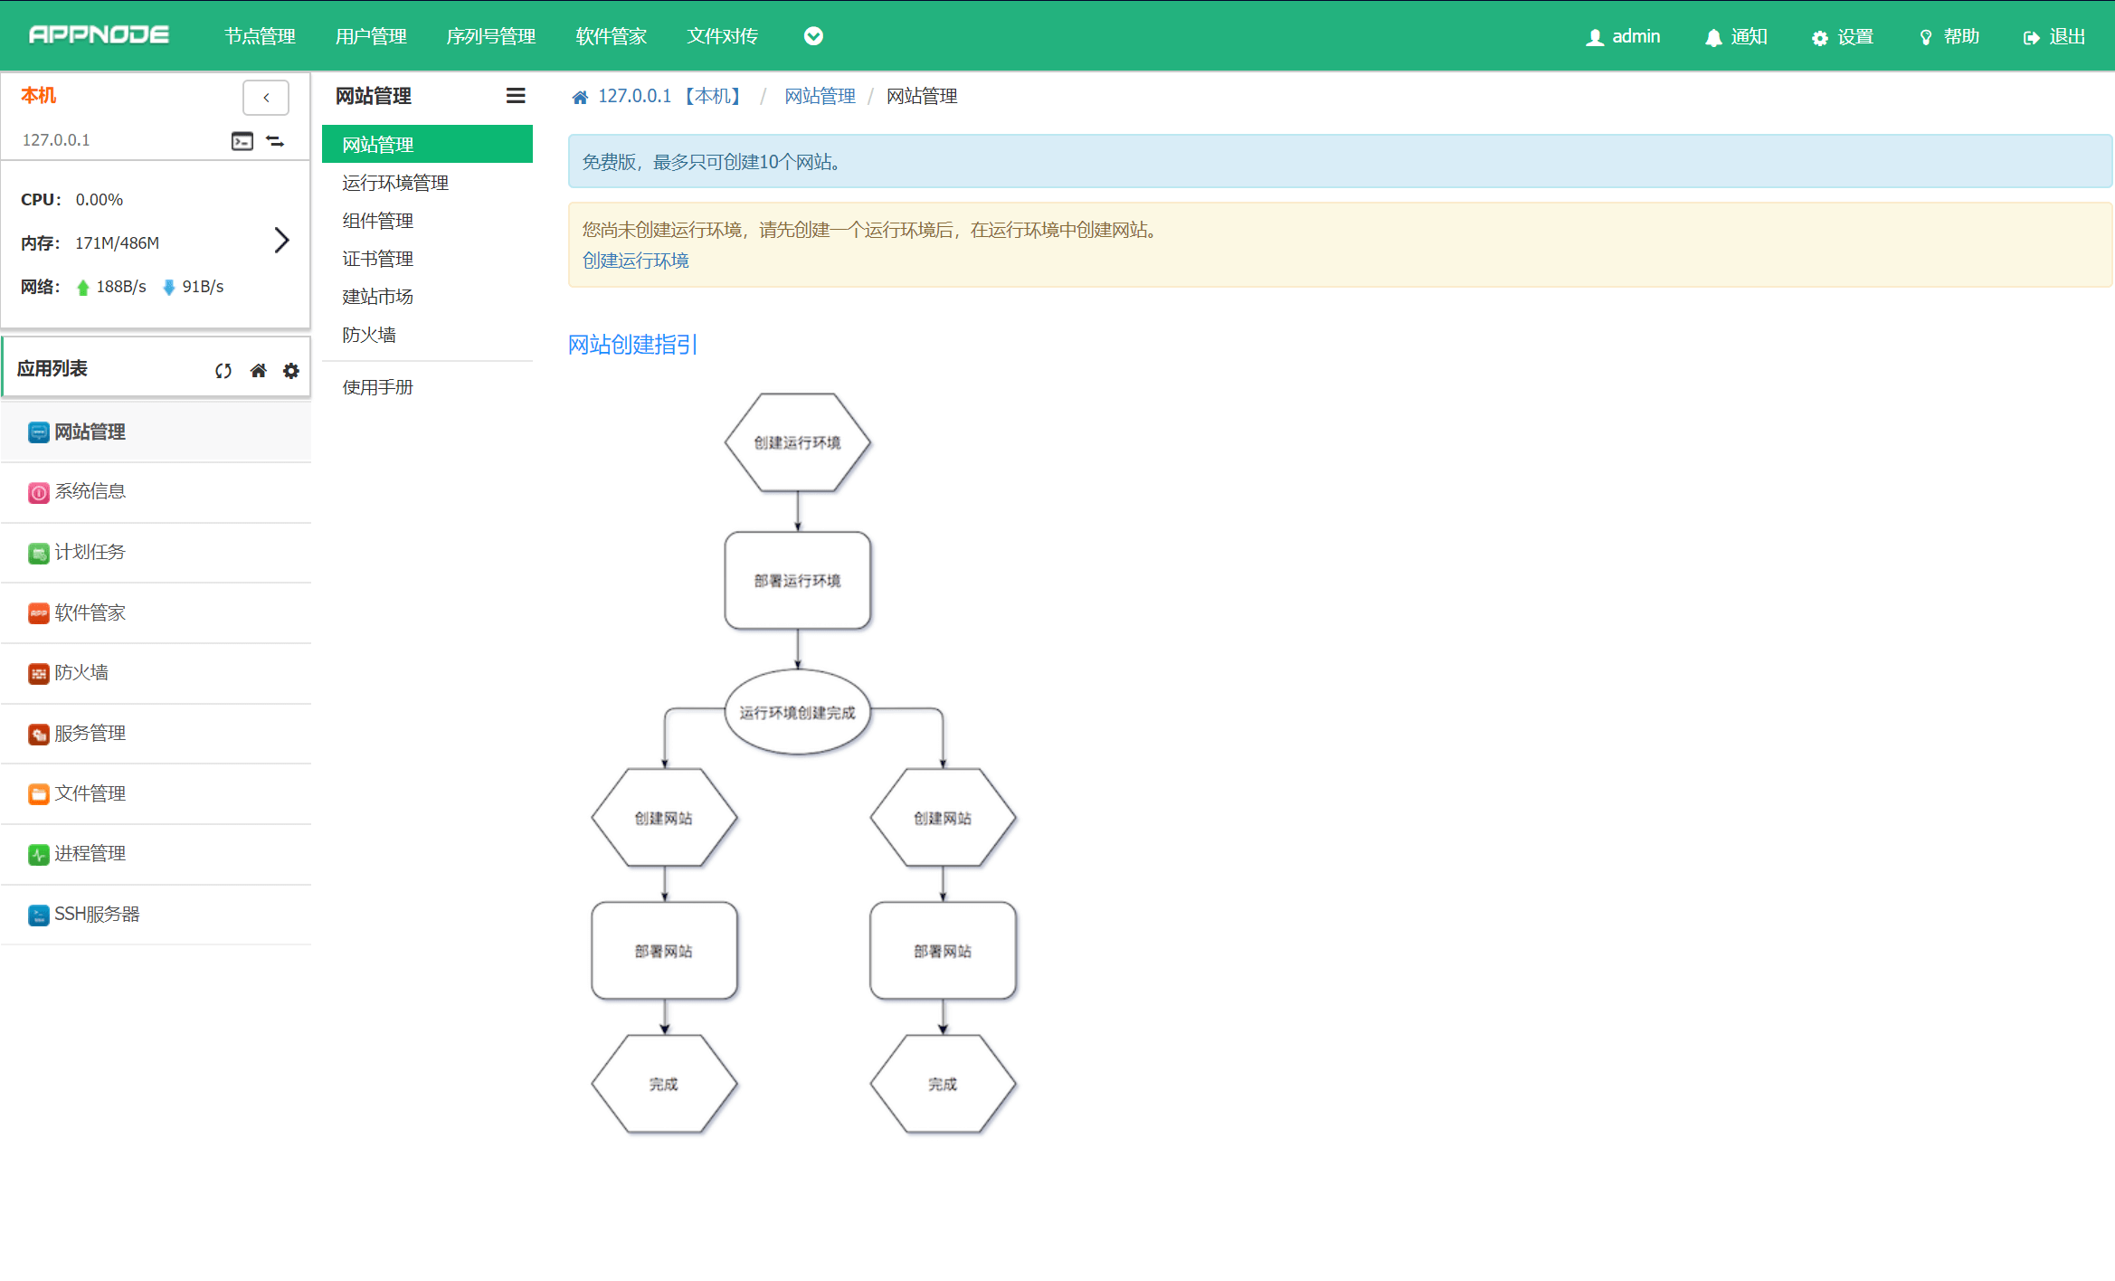Viewport: 2115px width, 1281px height.
Task: Open 用户管理 in top navigation
Action: click(x=371, y=36)
